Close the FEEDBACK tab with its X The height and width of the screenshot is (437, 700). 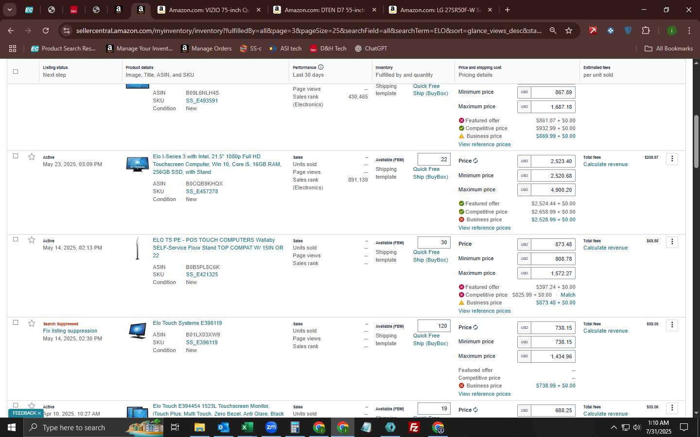39,413
